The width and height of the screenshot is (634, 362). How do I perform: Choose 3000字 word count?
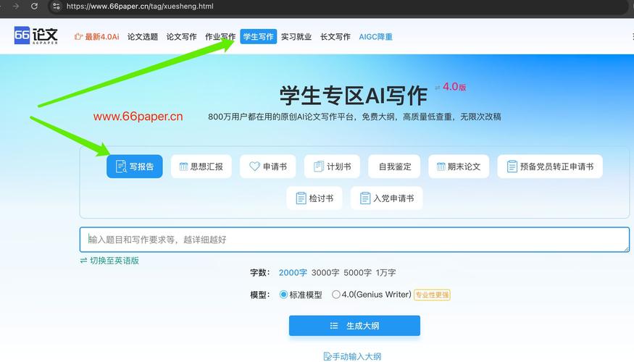coord(325,273)
